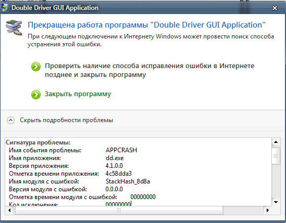The height and width of the screenshot is (223, 286).
Task: Collapse details using the round chevron icon
Action: tap(10, 120)
